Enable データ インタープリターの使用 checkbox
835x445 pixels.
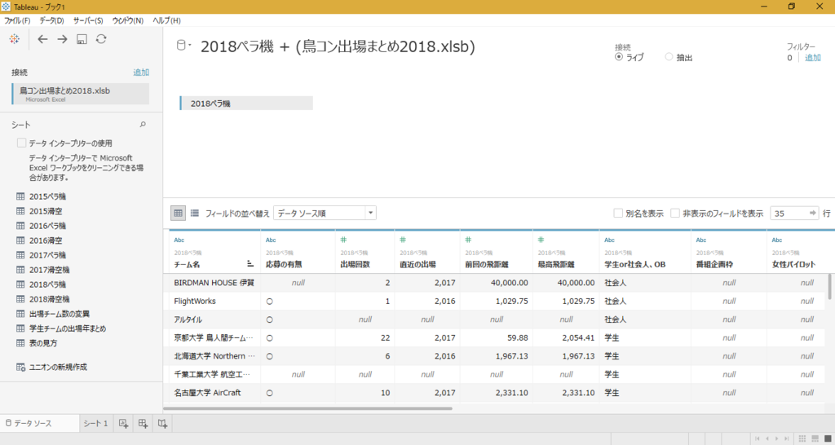[21, 143]
